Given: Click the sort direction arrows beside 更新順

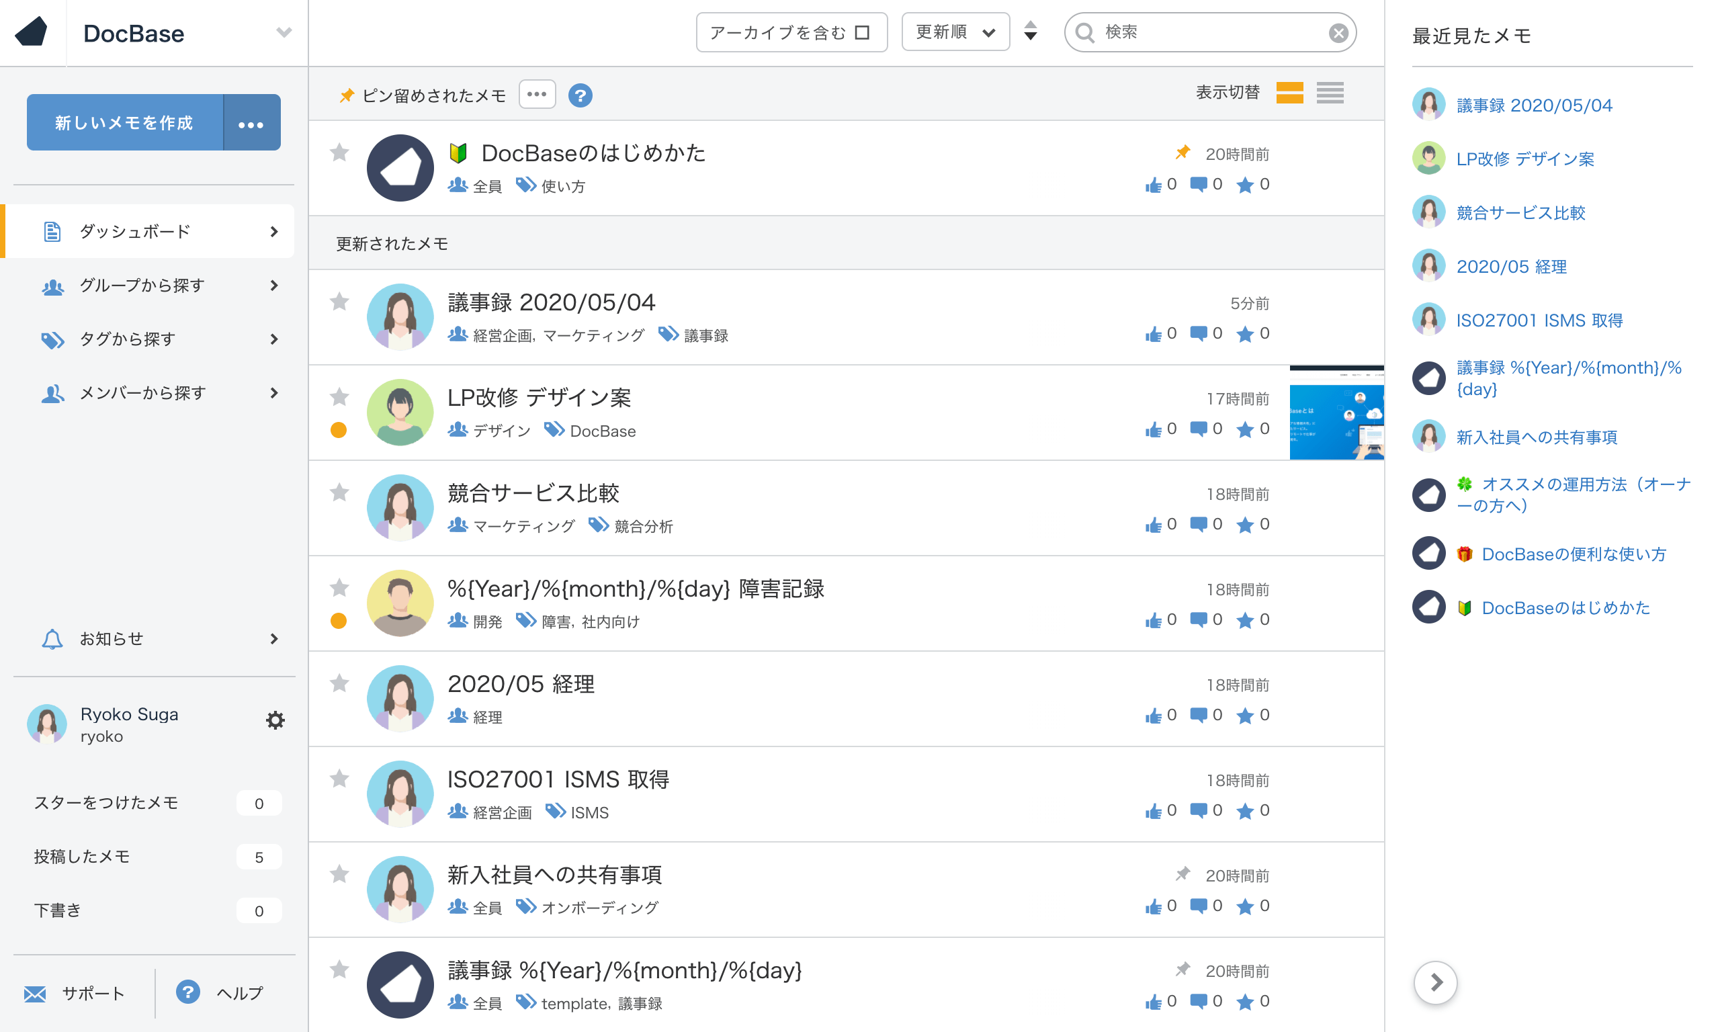Looking at the screenshot, I should (1031, 32).
